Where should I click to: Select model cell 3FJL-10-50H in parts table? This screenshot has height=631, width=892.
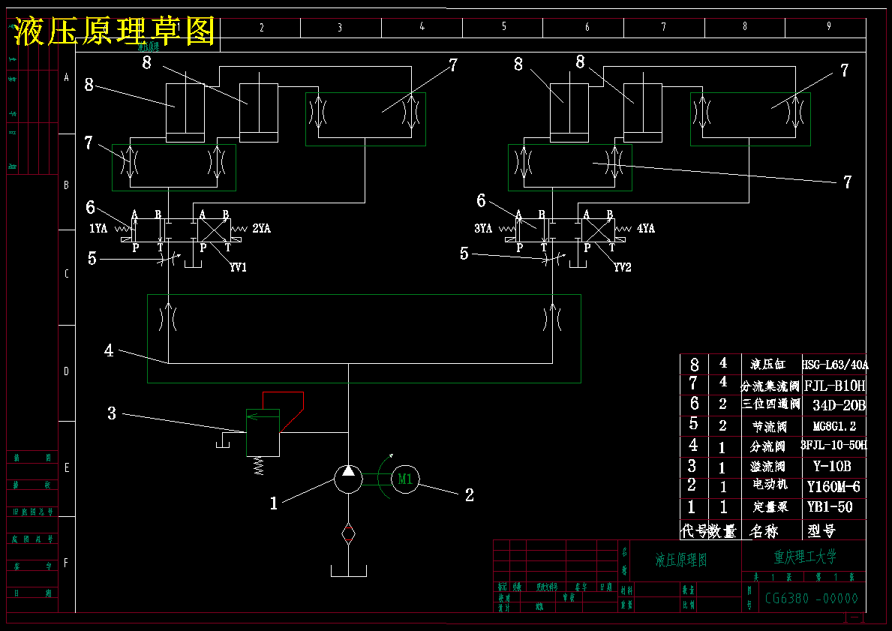click(834, 445)
